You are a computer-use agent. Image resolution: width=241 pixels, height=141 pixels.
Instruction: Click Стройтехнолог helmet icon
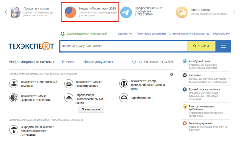[x=124, y=98]
